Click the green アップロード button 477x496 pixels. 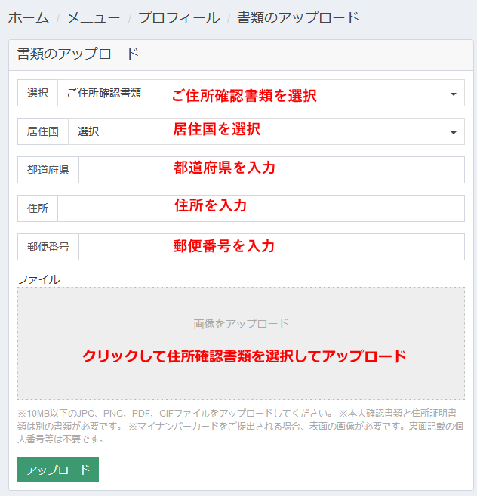58,470
